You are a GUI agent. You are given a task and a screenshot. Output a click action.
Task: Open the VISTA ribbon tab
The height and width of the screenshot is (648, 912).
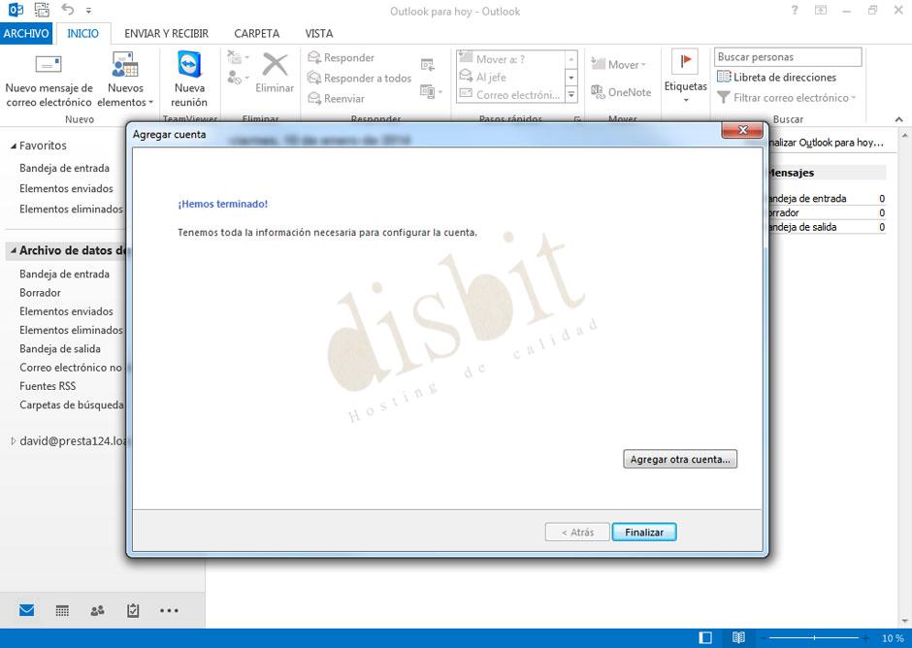pyautogui.click(x=319, y=33)
